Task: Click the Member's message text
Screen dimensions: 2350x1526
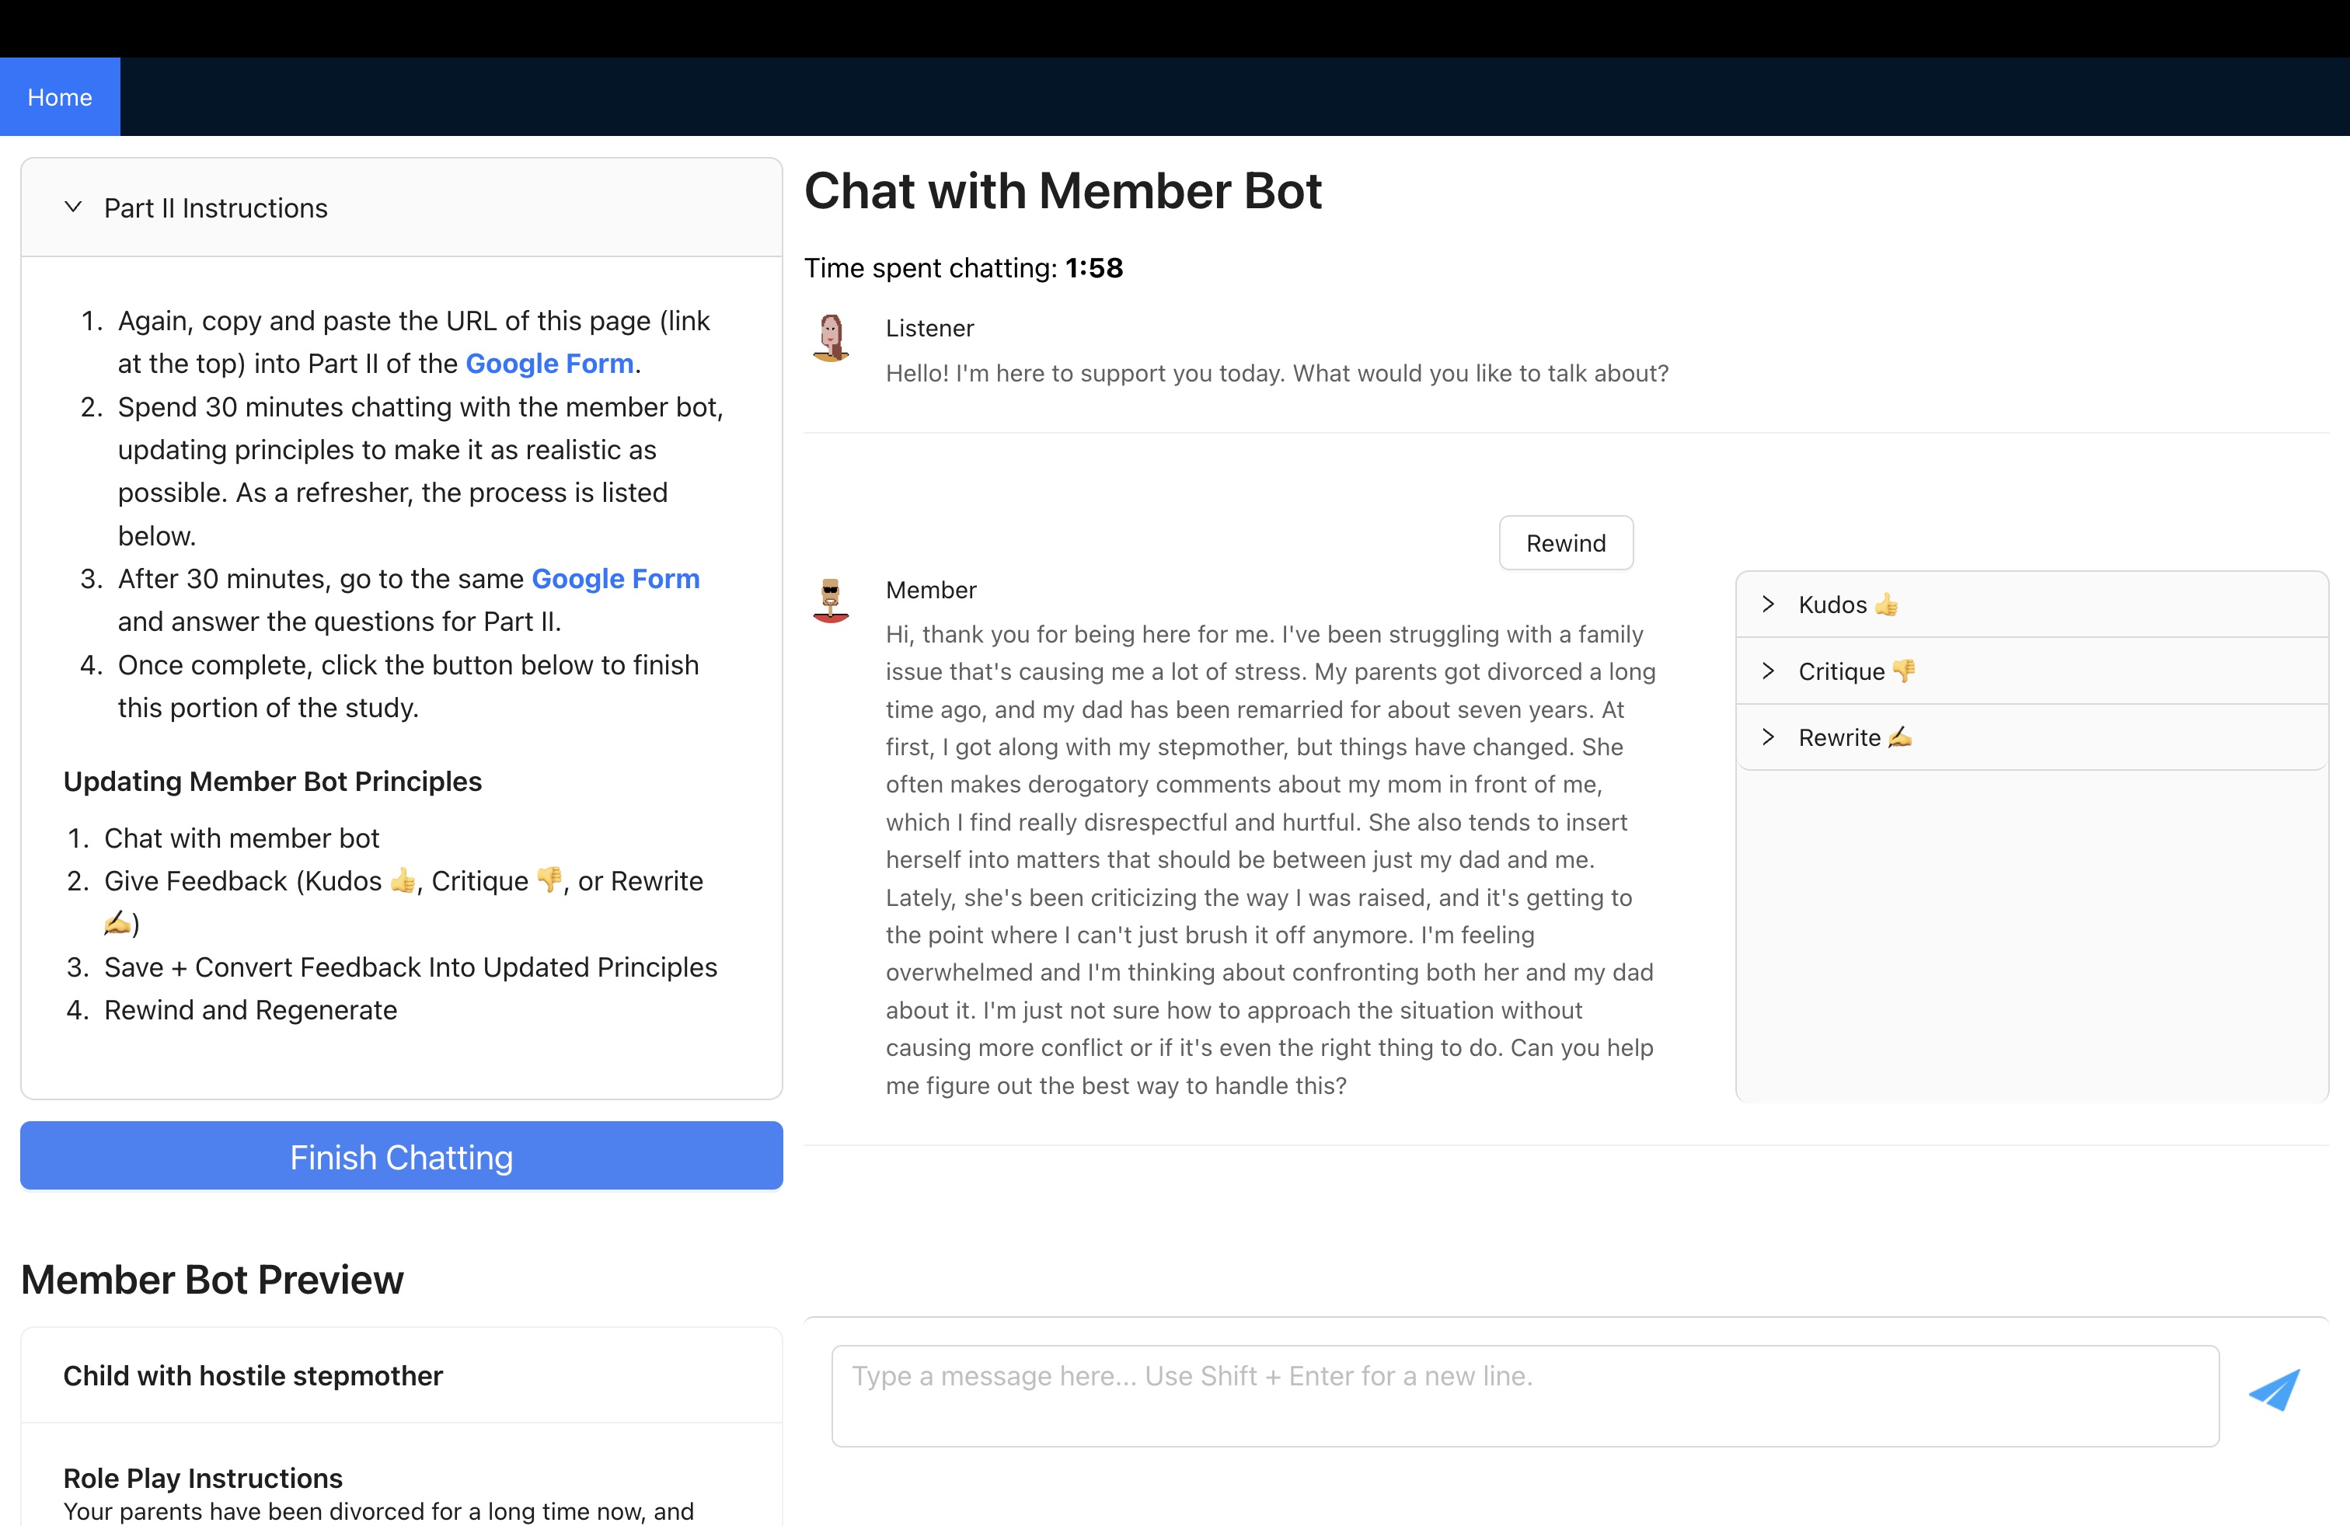Action: 1270,859
